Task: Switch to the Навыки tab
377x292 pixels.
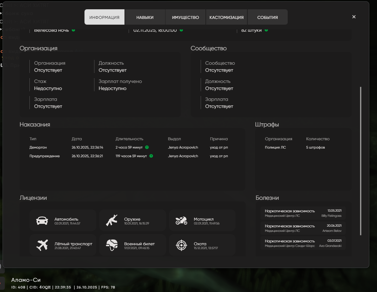Action: 145,17
